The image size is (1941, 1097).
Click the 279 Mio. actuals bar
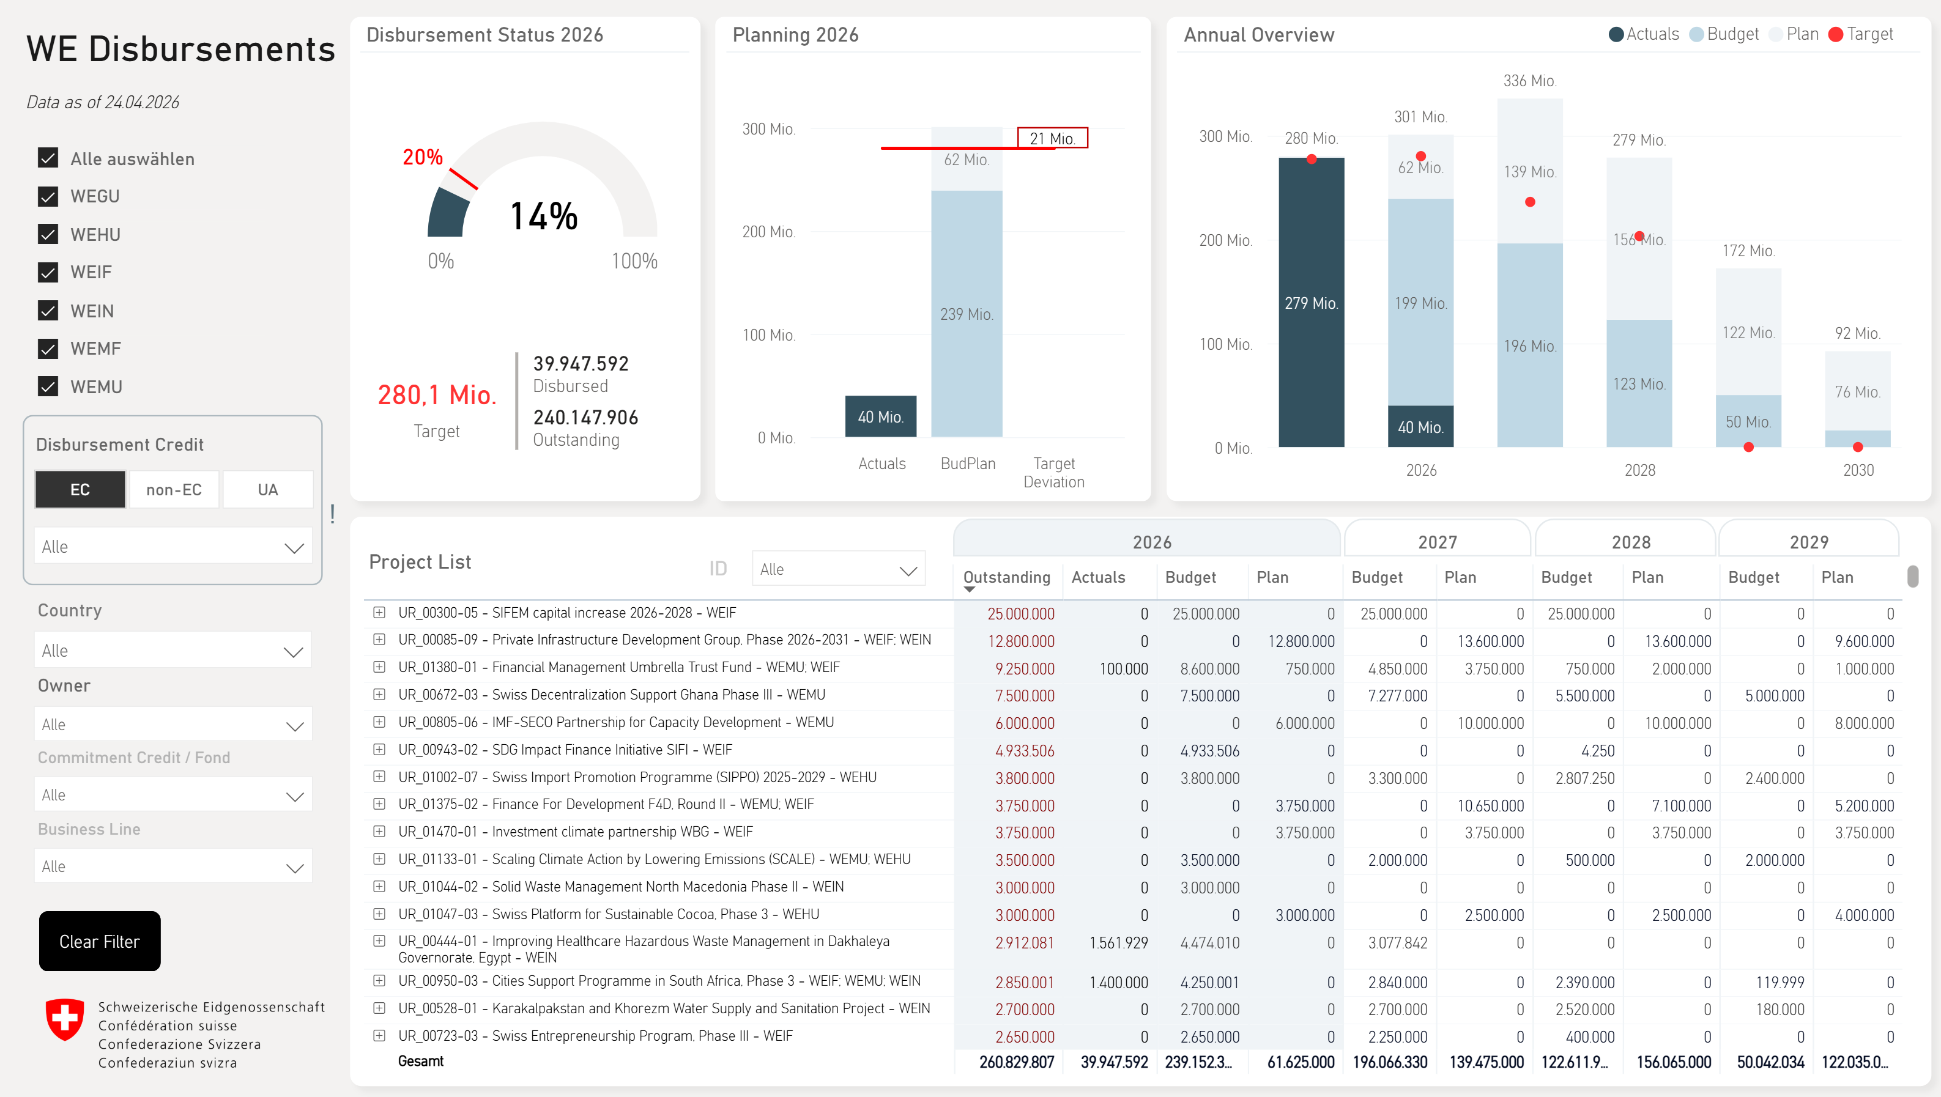point(1311,303)
